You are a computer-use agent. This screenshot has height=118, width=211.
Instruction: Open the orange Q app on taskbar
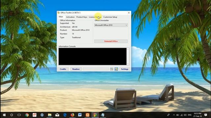pyautogui.click(x=87, y=115)
